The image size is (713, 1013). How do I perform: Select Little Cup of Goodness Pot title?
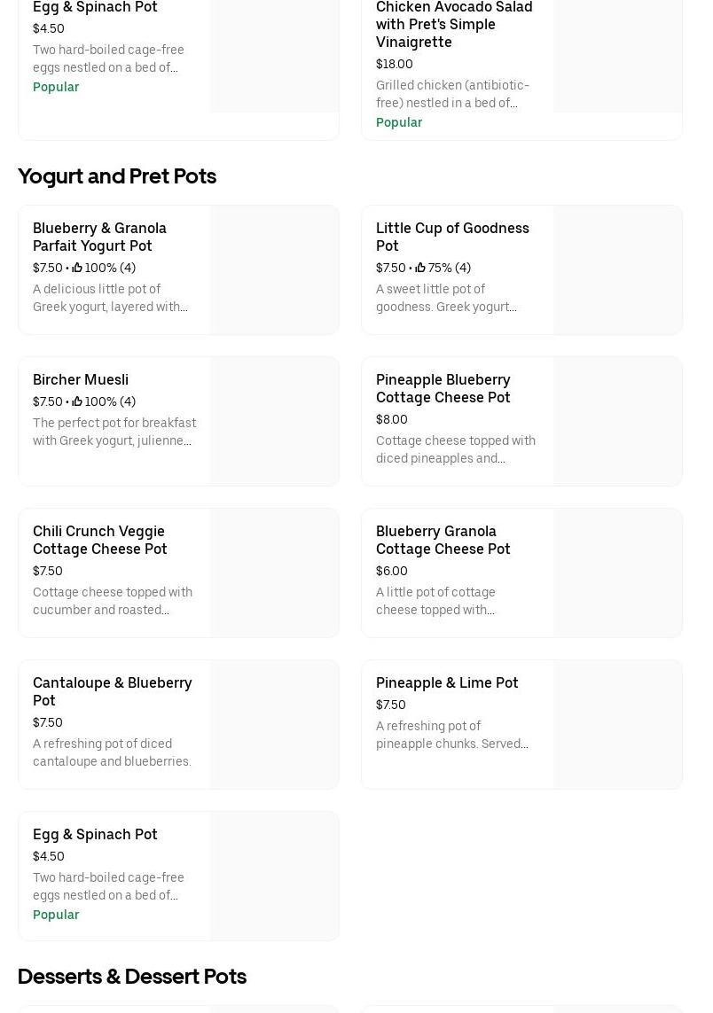point(452,237)
